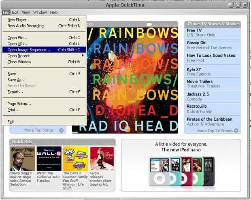Expand the Open Recent submenu

coord(44,56)
